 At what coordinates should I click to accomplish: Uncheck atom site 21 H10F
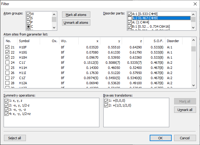click(8, 47)
